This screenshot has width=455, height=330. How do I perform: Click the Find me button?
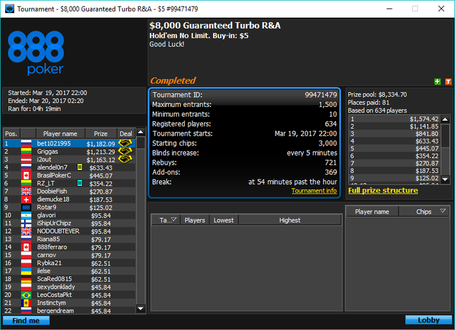point(26,320)
